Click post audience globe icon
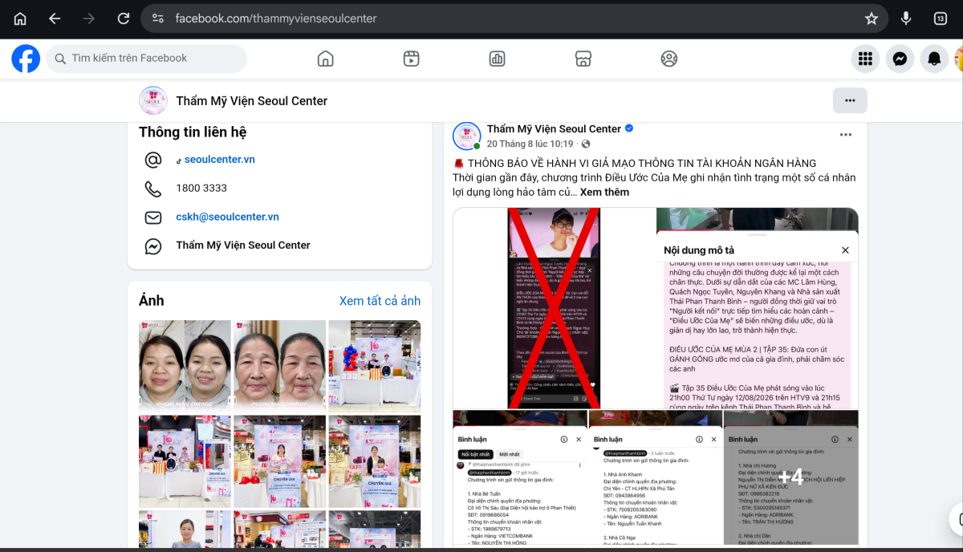Viewport: 963px width, 552px height. [x=585, y=144]
